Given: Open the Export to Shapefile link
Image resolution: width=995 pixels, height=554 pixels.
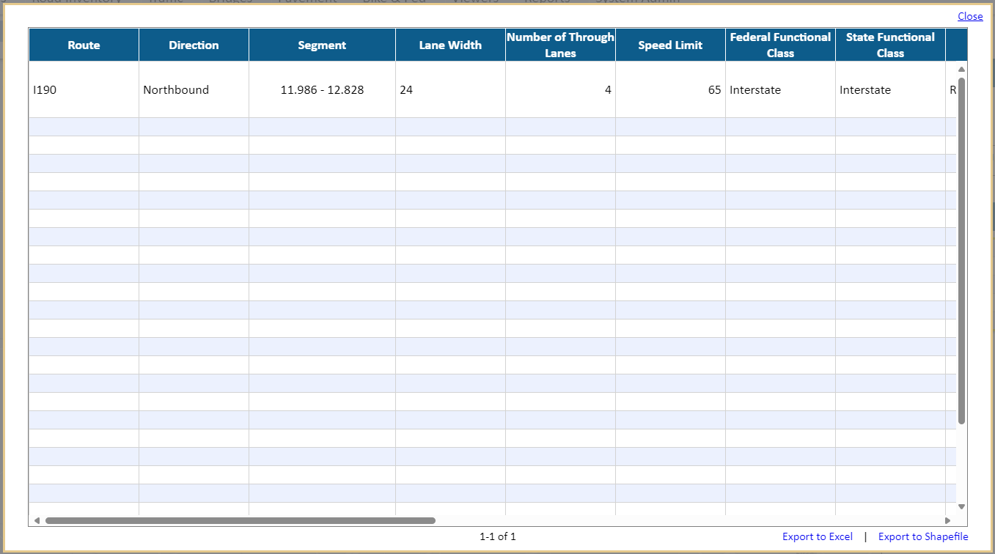Looking at the screenshot, I should [x=923, y=536].
